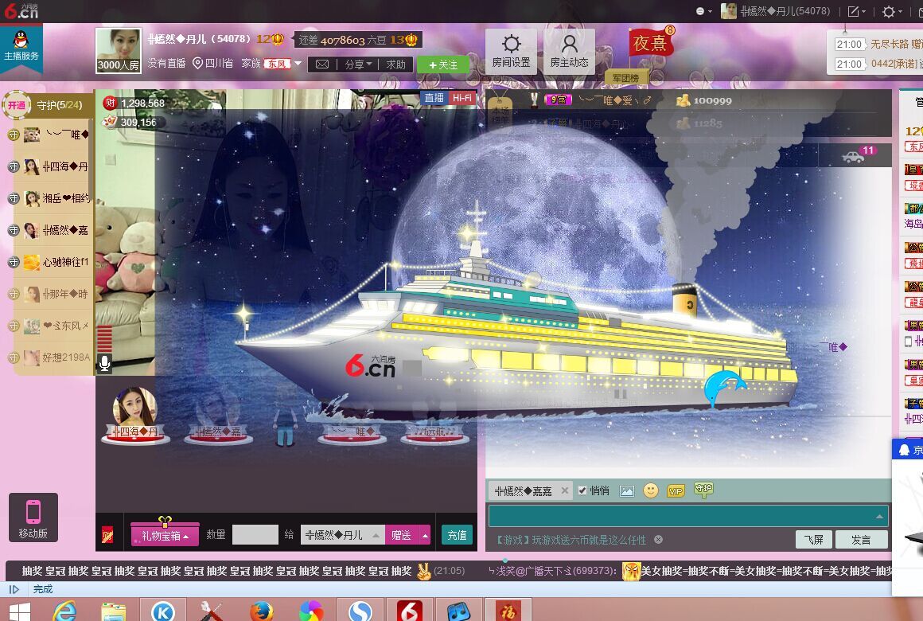
Task: Click the 求助 help item
Action: tap(395, 64)
